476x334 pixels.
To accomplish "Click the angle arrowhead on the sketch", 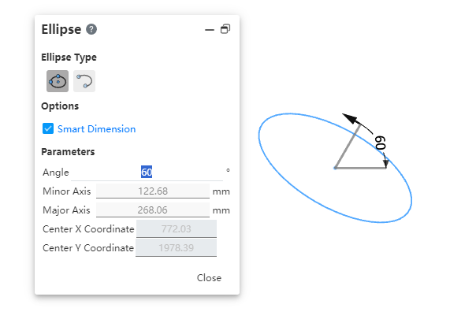I will (x=350, y=118).
